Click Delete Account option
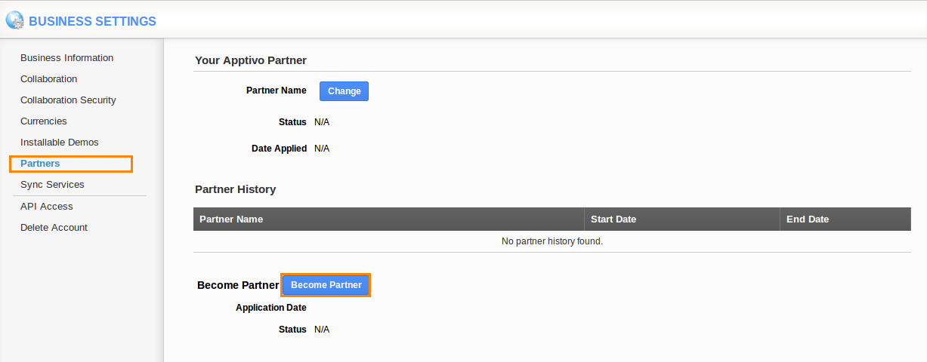Screen dimensions: 927x362 [54, 228]
